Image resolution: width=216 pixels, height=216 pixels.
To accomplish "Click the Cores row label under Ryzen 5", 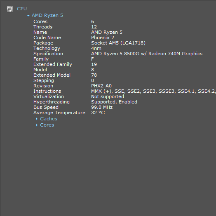I will [40, 21].
